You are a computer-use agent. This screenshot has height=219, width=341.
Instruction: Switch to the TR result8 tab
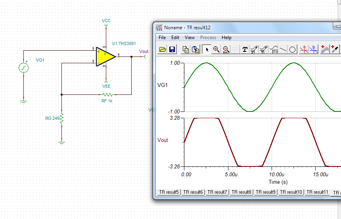pyautogui.click(x=241, y=192)
